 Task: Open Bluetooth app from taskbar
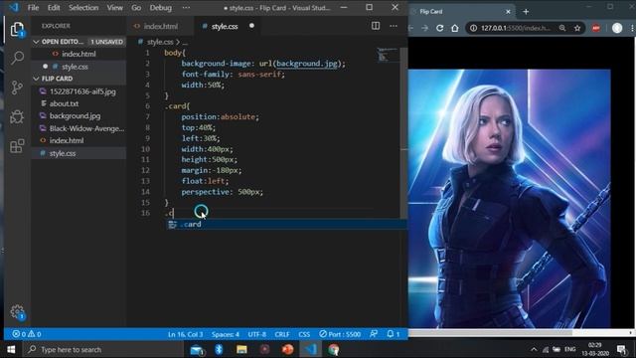[x=219, y=349]
